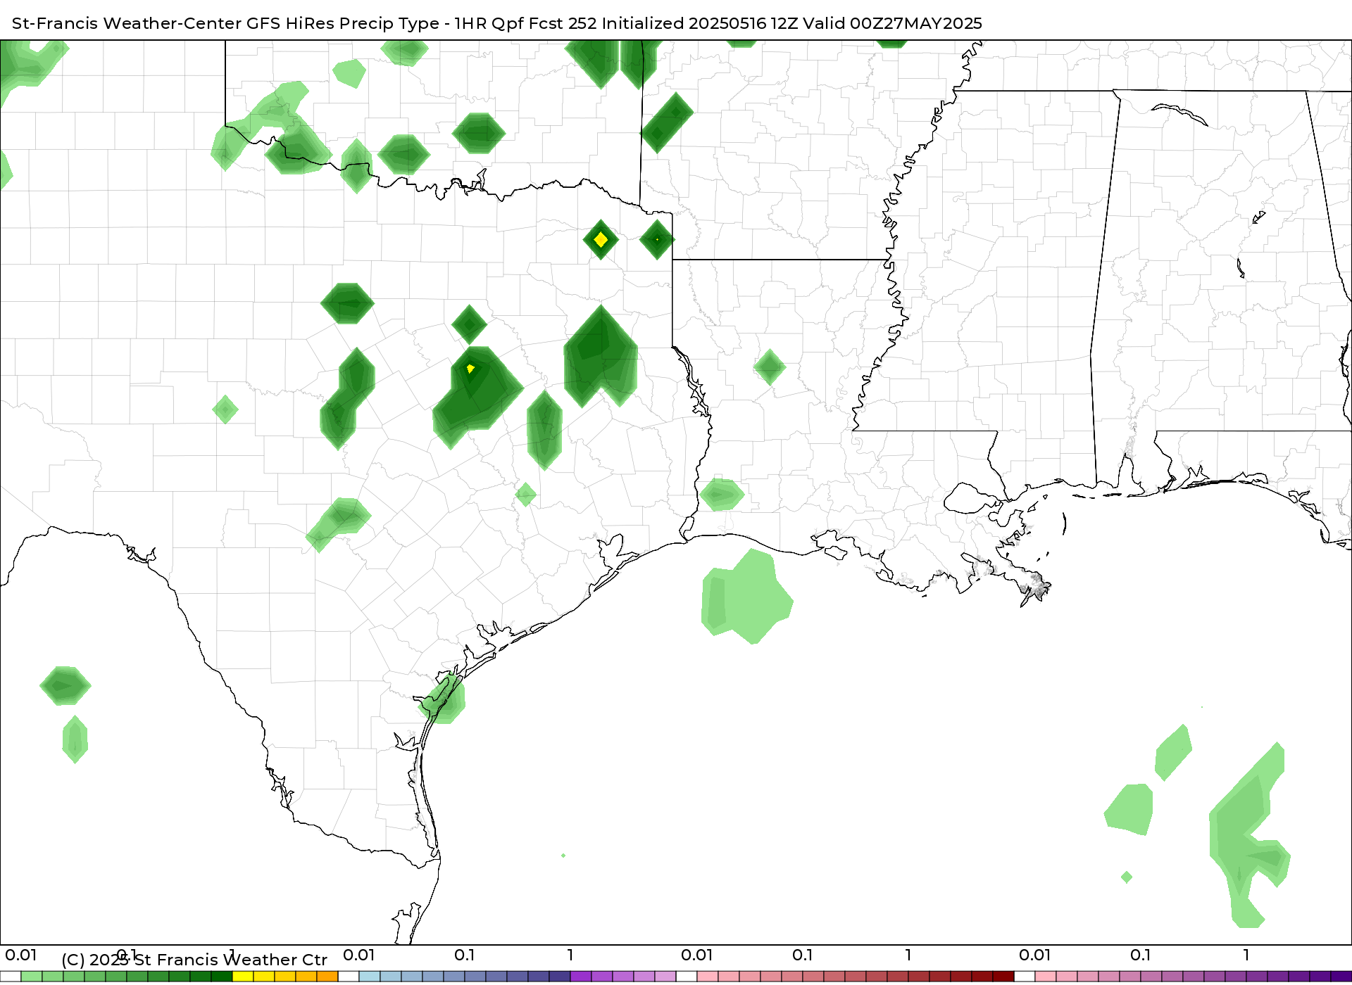
Task: Pick the vivid purple swatch after navy
Action: [581, 977]
